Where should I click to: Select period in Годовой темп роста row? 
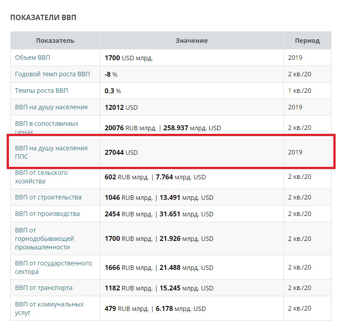[299, 74]
